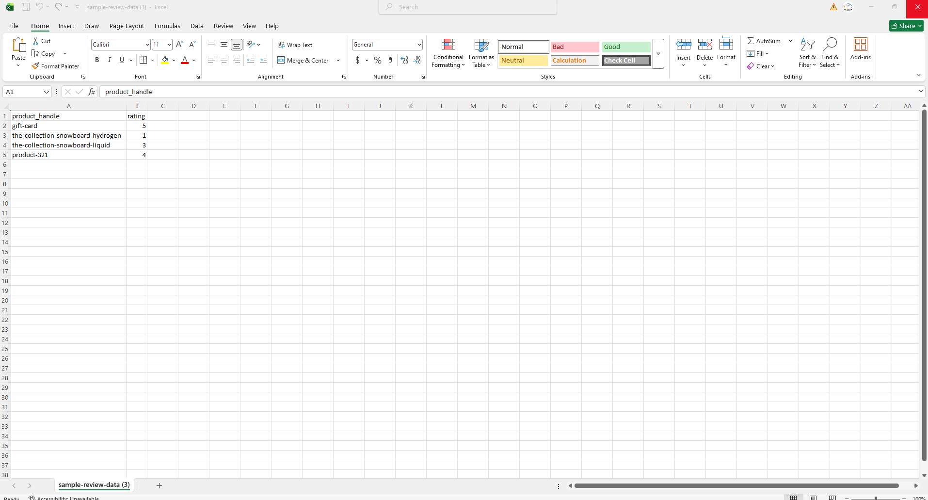Click the Find & Select magnifier icon
The image size is (928, 500).
pyautogui.click(x=830, y=44)
